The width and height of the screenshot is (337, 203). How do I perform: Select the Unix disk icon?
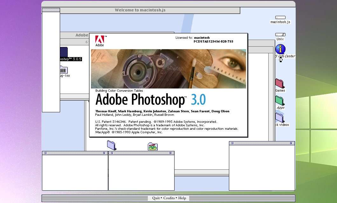click(x=280, y=35)
